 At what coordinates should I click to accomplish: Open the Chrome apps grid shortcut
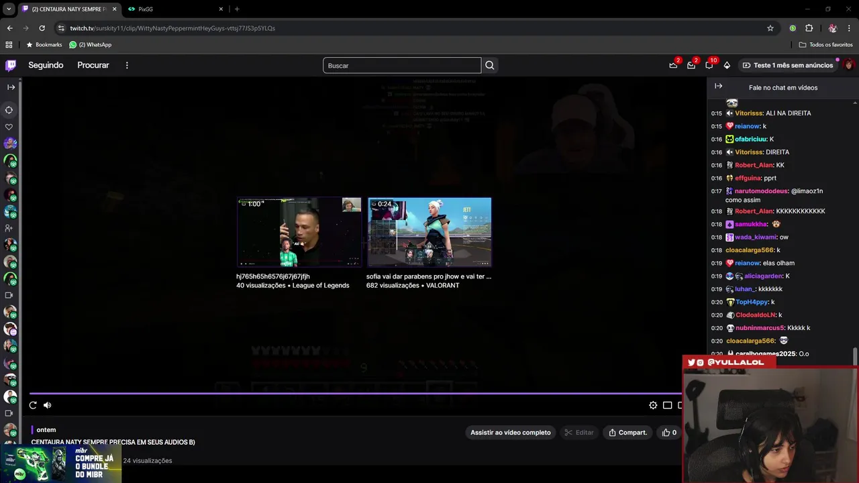(9, 44)
